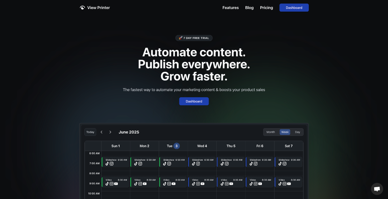The height and width of the screenshot is (199, 388).
Task: Click TikTok icon in Thursday Slideshow event
Action: [x=223, y=164]
